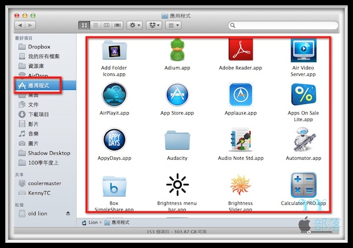
Task: Select KennyTC shared device
Action: (x=45, y=193)
